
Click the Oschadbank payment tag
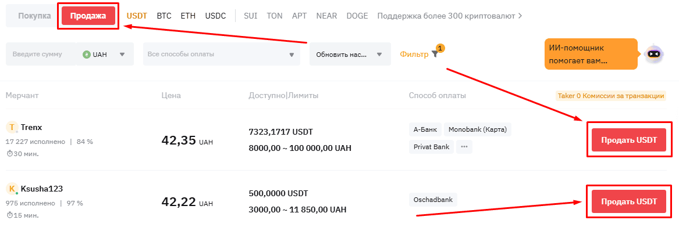433,200
